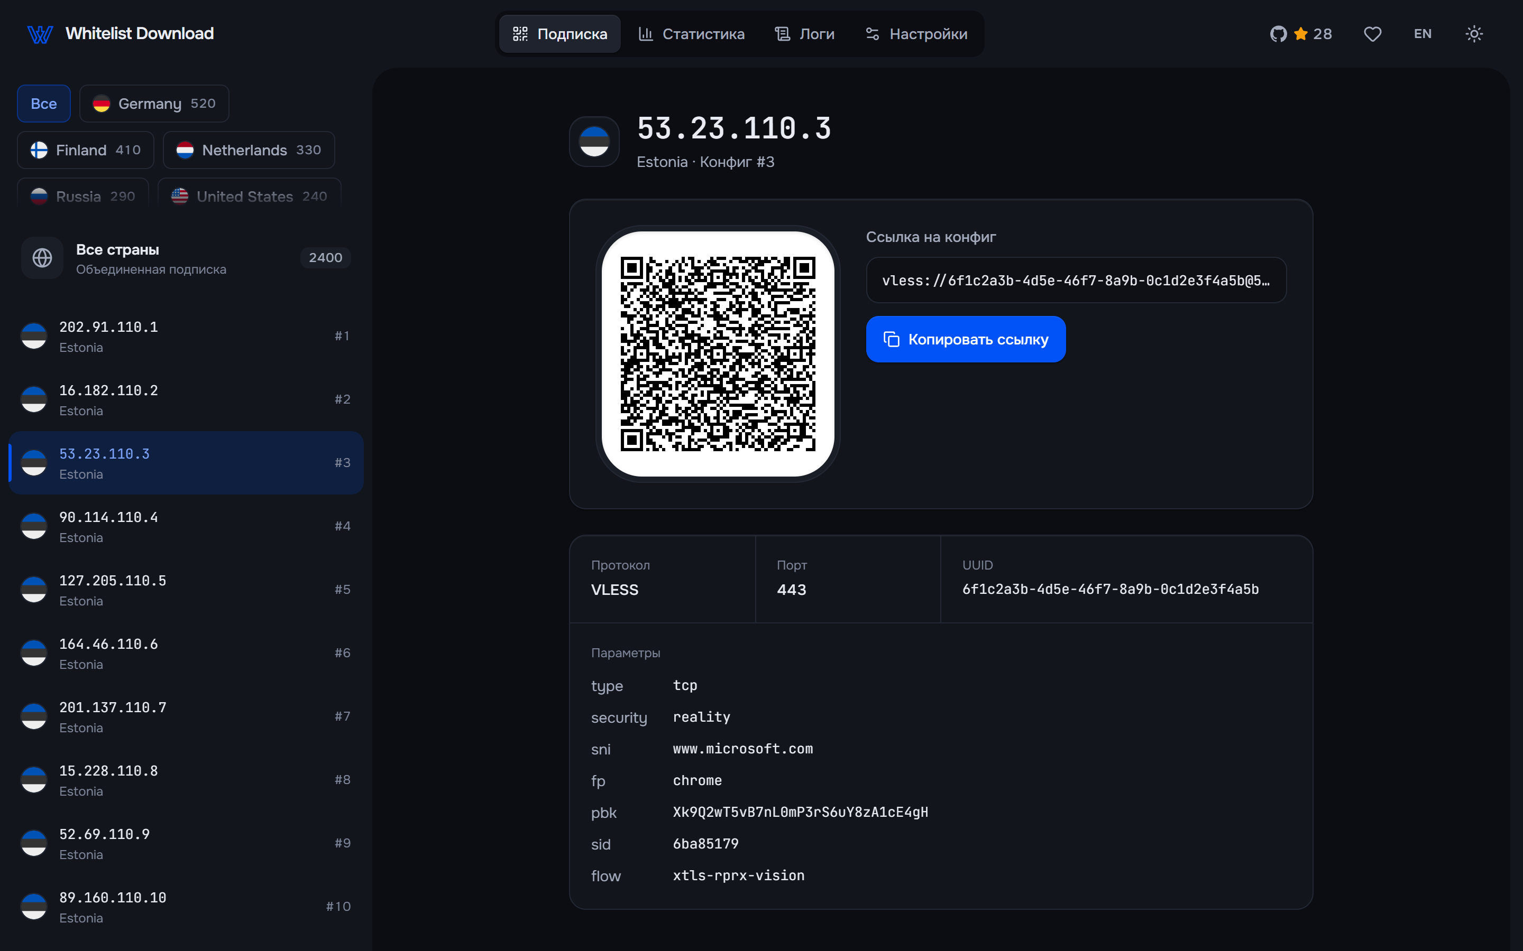This screenshot has height=951, width=1523.
Task: Click the globe icon for Все страны
Action: (42, 258)
